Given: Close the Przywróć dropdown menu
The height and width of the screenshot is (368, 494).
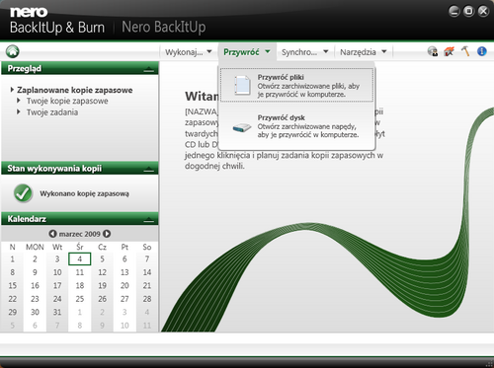Looking at the screenshot, I should click(247, 52).
